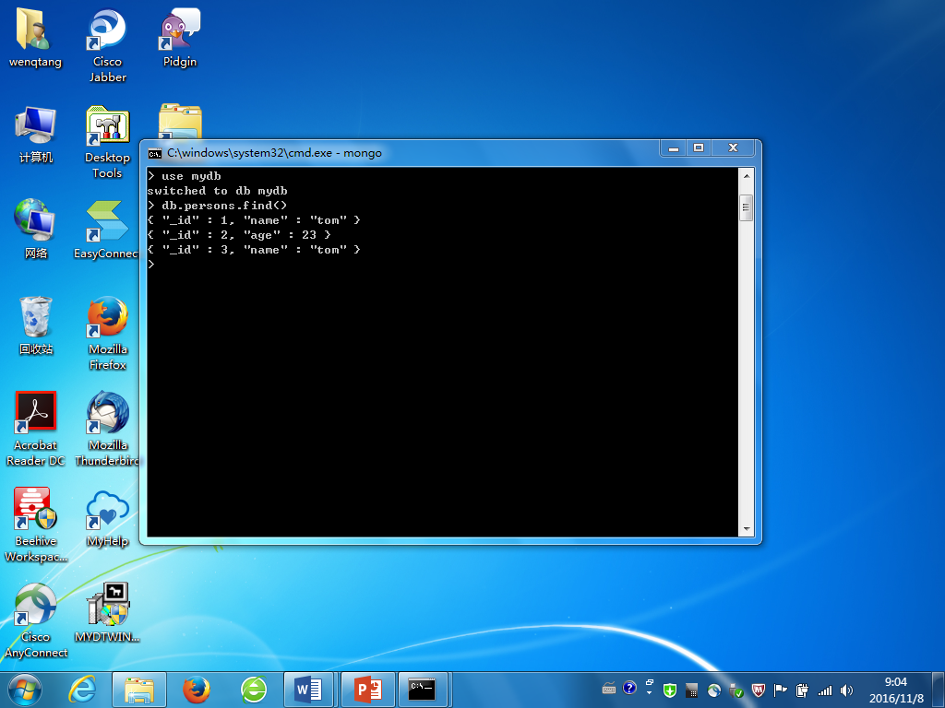Open the volume speaker tray icon
Viewport: 945px width, 708px height.
pyautogui.click(x=847, y=690)
